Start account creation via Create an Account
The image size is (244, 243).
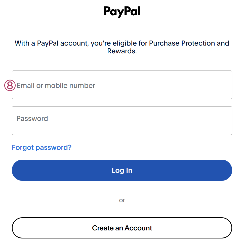(122, 228)
